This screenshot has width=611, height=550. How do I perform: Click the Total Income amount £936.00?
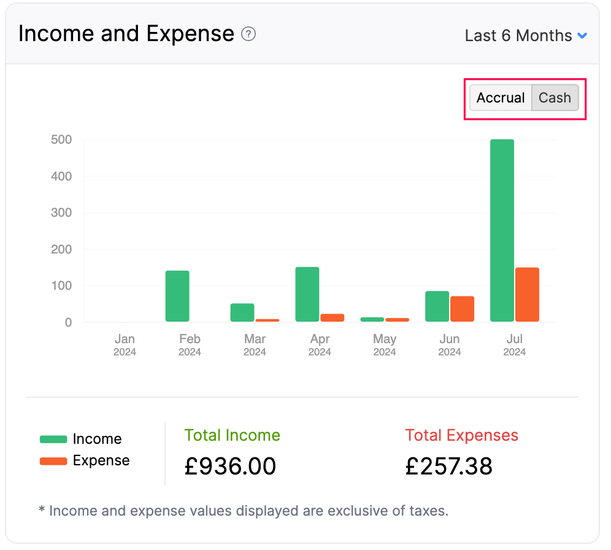pyautogui.click(x=230, y=466)
